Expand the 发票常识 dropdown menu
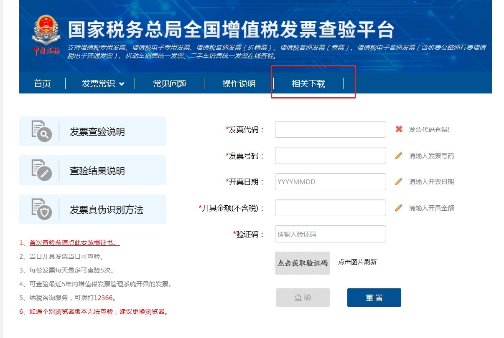Screen dimensions: 504x338 pyautogui.click(x=103, y=83)
